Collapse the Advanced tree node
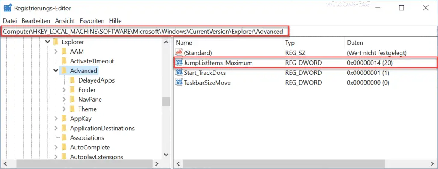438x169 pixels. click(x=56, y=71)
